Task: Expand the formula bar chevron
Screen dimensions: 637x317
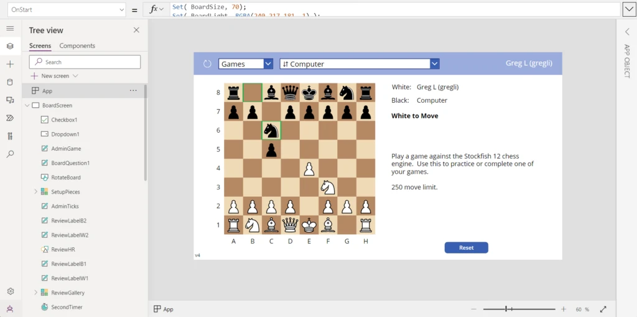Action: click(630, 9)
